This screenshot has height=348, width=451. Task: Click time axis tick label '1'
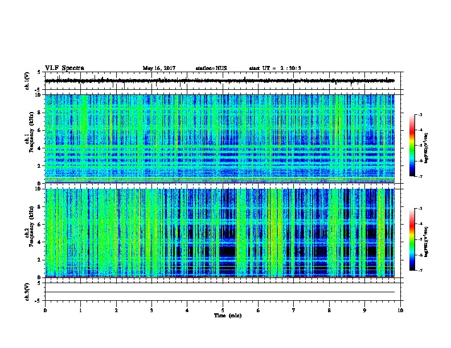(x=80, y=310)
